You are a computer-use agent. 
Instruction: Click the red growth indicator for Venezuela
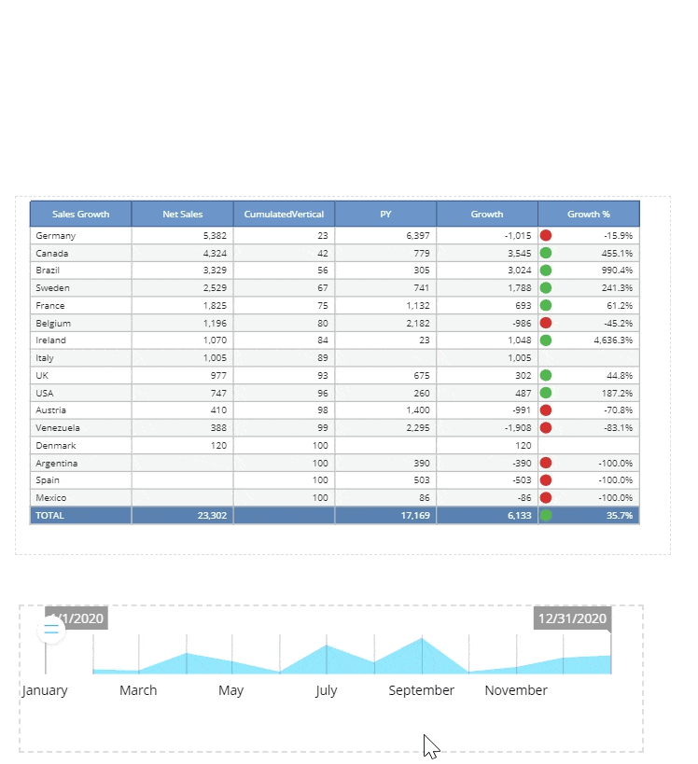[x=546, y=427]
